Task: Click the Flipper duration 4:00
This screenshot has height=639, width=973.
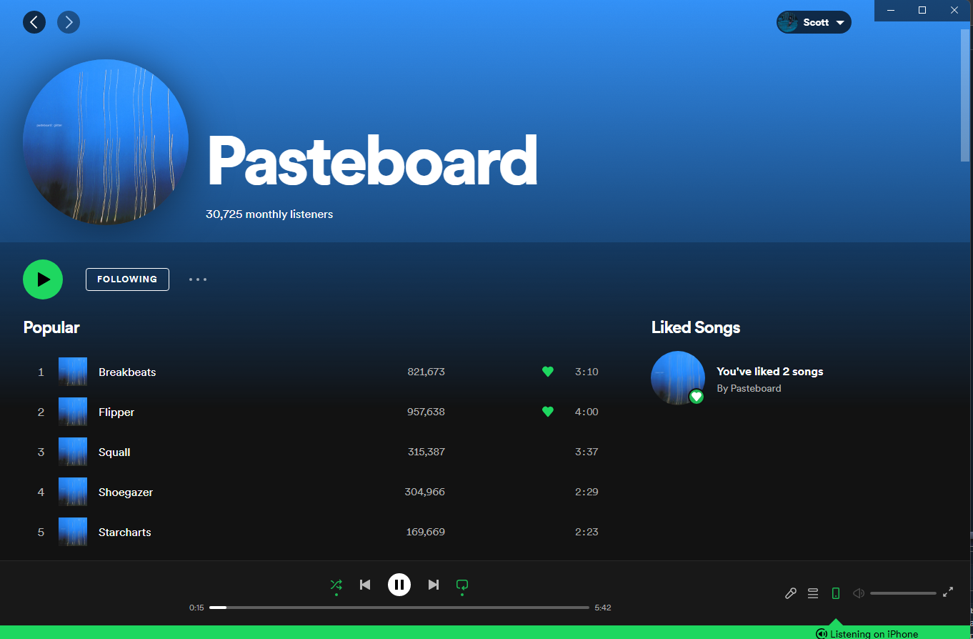Action: [x=587, y=412]
